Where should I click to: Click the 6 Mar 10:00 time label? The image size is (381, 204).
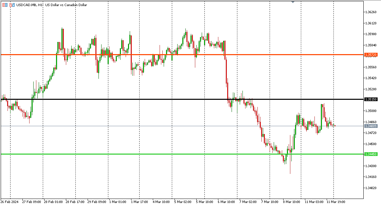click(x=226, y=202)
